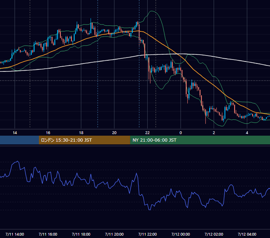Click the 16 hour label on price chart axis
The width and height of the screenshot is (270, 238).
point(48,133)
